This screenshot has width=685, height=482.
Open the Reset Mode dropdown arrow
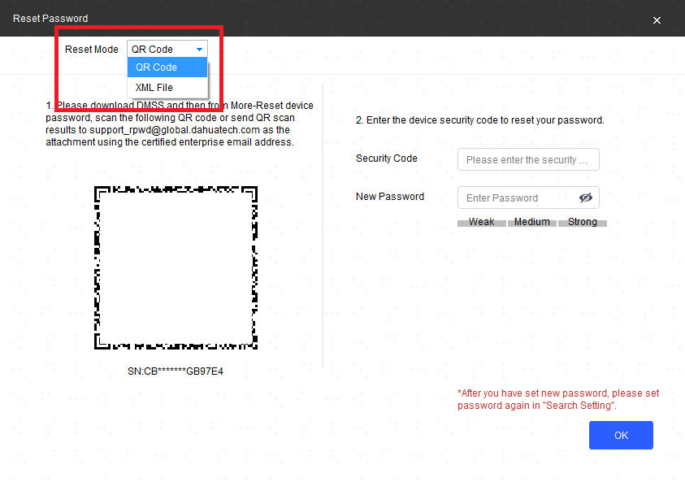click(x=199, y=50)
